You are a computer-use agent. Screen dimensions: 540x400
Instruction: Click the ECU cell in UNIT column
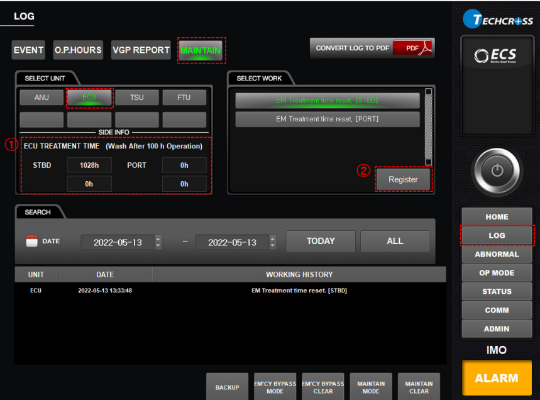[x=36, y=291]
